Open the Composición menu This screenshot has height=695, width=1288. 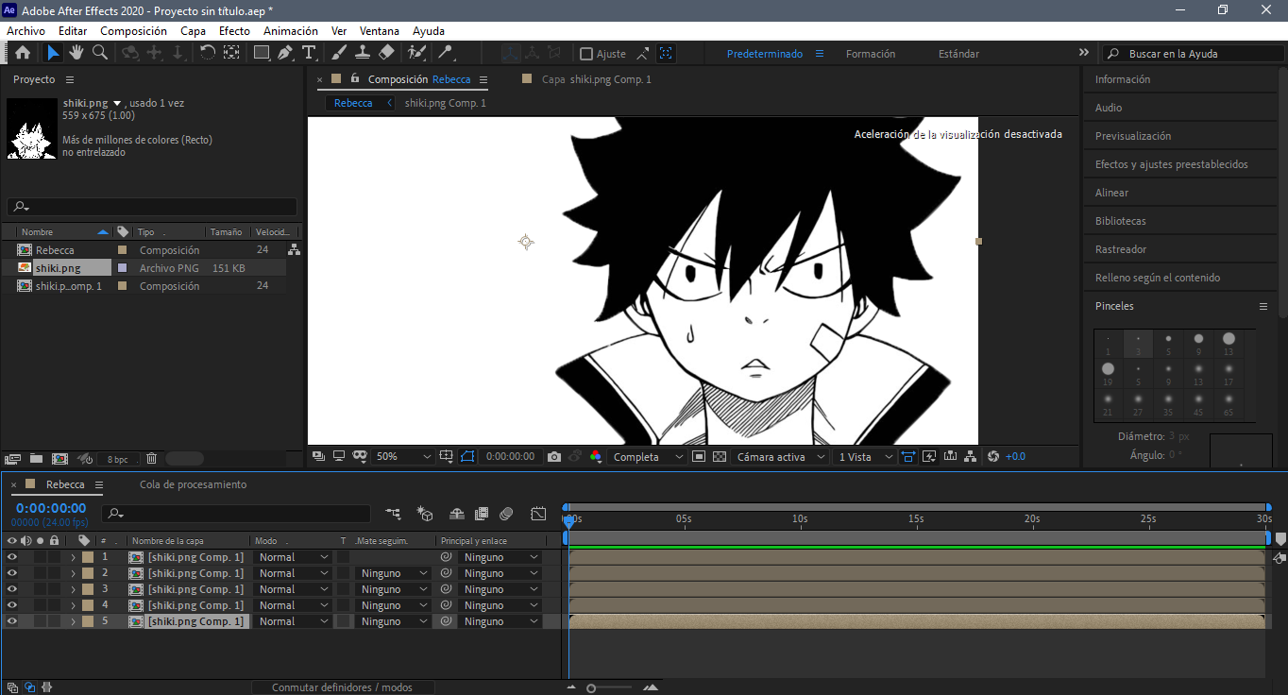pyautogui.click(x=133, y=31)
